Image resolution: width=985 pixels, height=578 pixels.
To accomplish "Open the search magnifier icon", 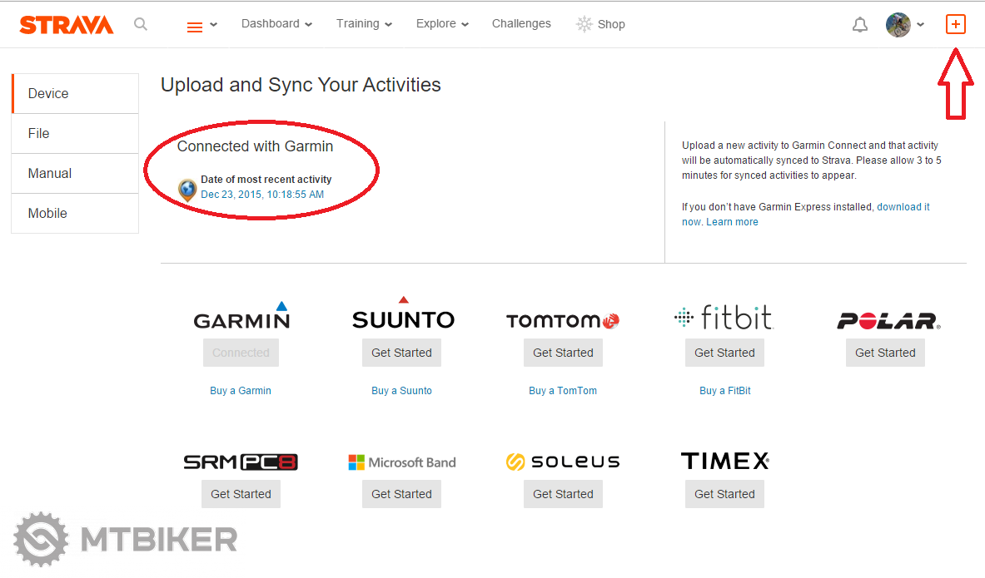I will pyautogui.click(x=141, y=24).
